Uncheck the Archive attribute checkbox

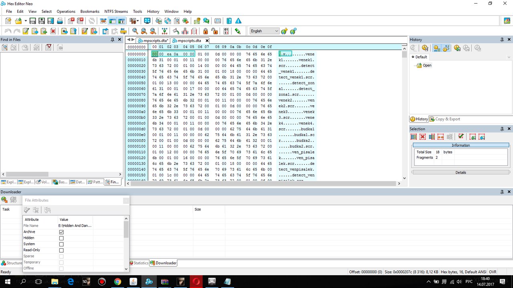tap(61, 232)
